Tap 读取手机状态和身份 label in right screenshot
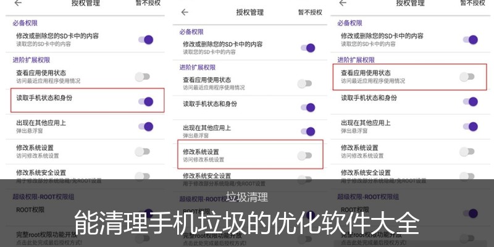Viewport: 494px width, 247px height. [x=369, y=98]
